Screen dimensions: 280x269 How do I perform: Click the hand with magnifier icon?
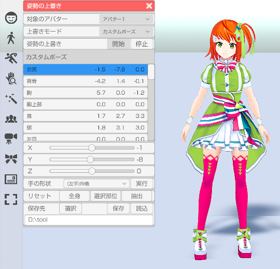tap(11, 79)
